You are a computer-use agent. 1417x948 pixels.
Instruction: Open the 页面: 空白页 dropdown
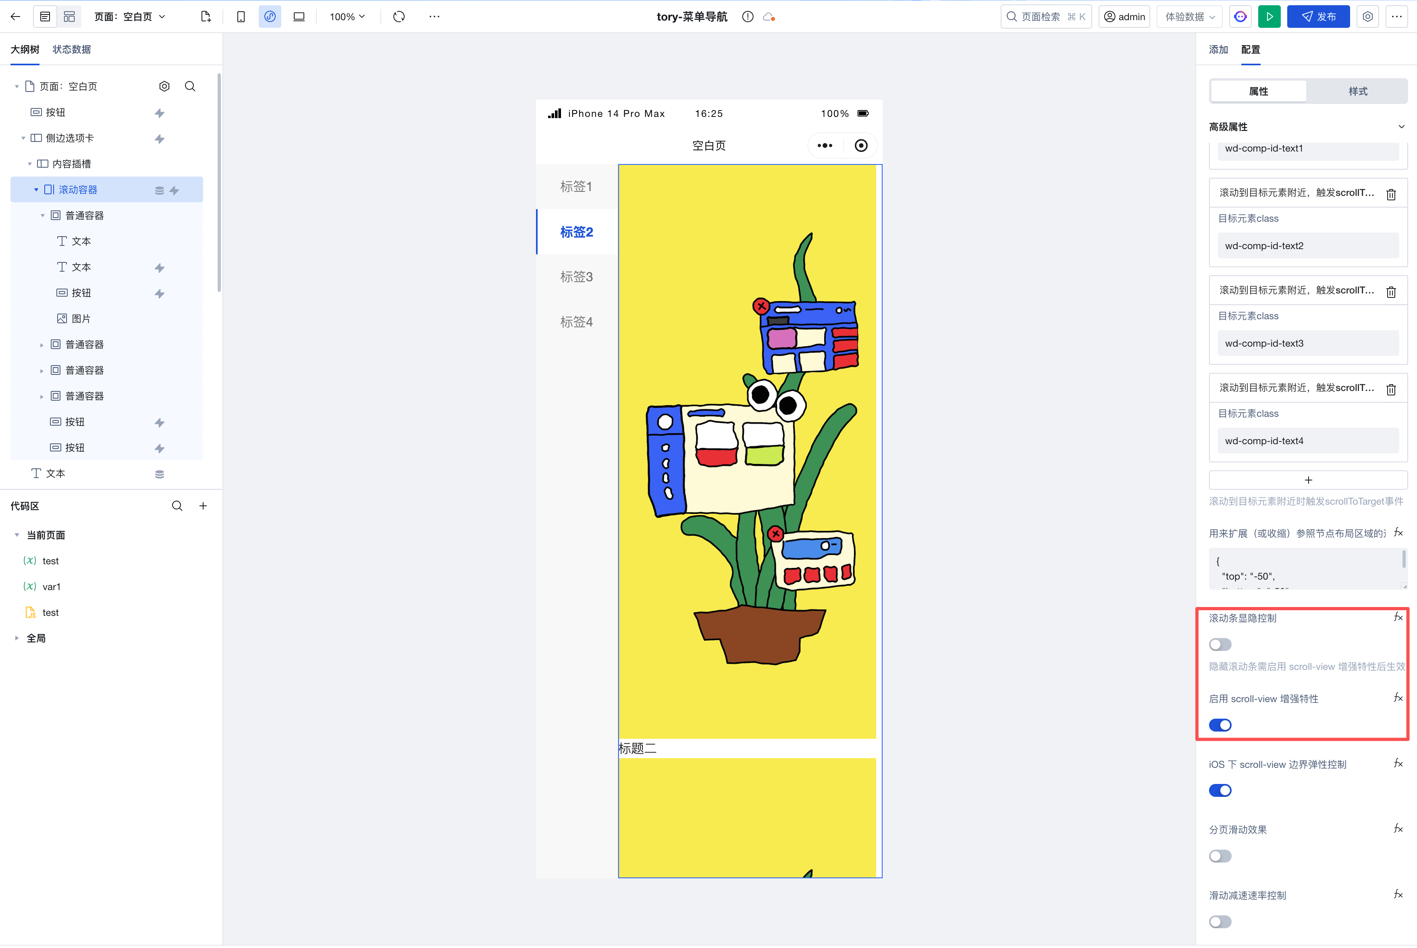point(129,17)
